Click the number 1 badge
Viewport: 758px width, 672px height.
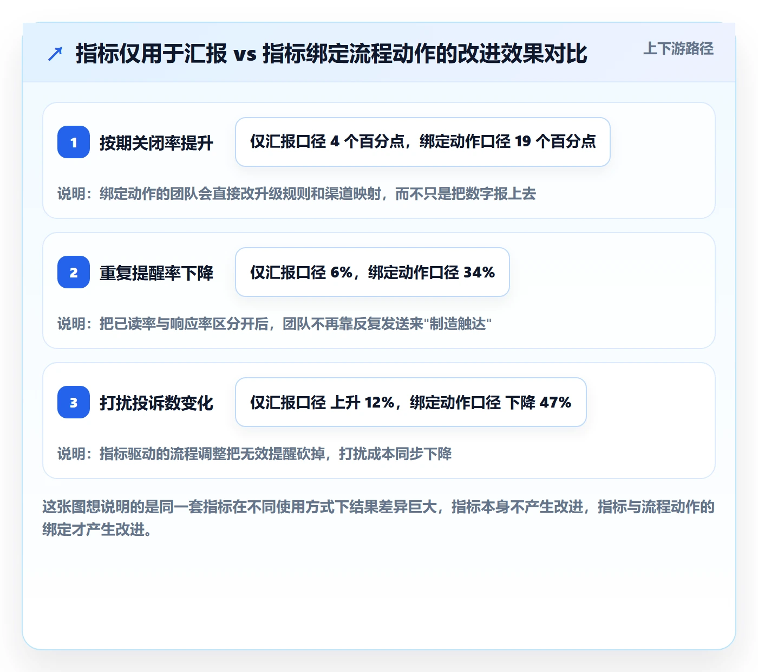coord(74,142)
